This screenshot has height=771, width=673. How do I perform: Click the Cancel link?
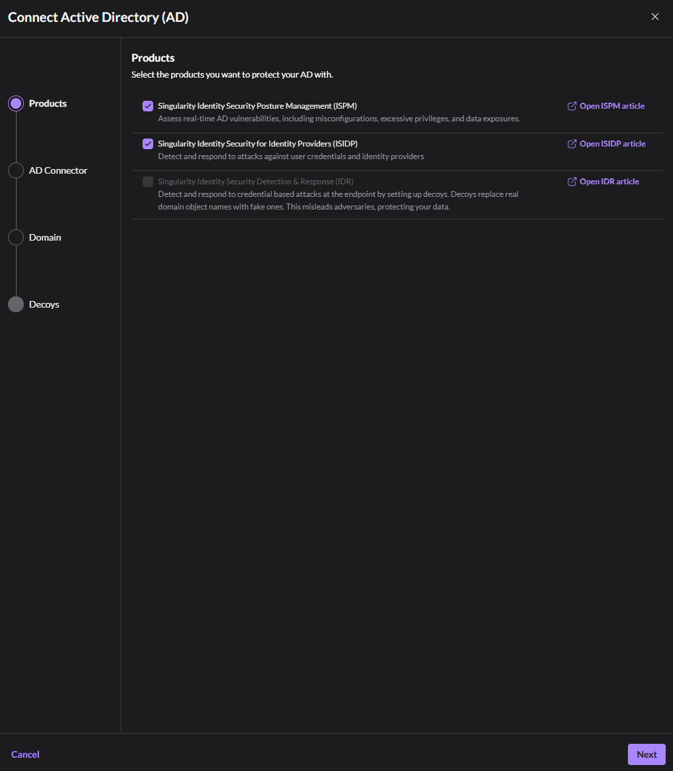(25, 754)
